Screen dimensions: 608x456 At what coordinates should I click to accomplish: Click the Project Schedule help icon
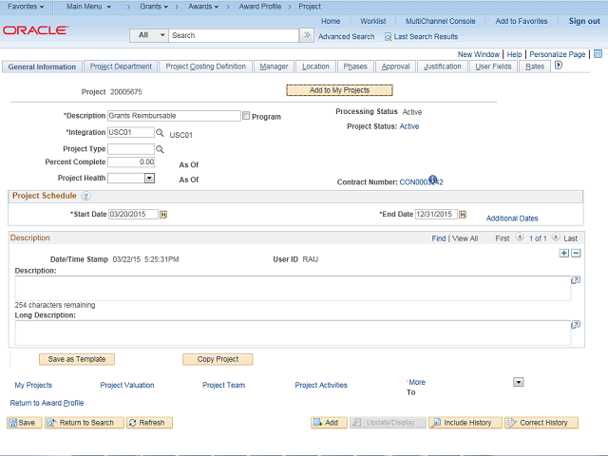coord(86,196)
